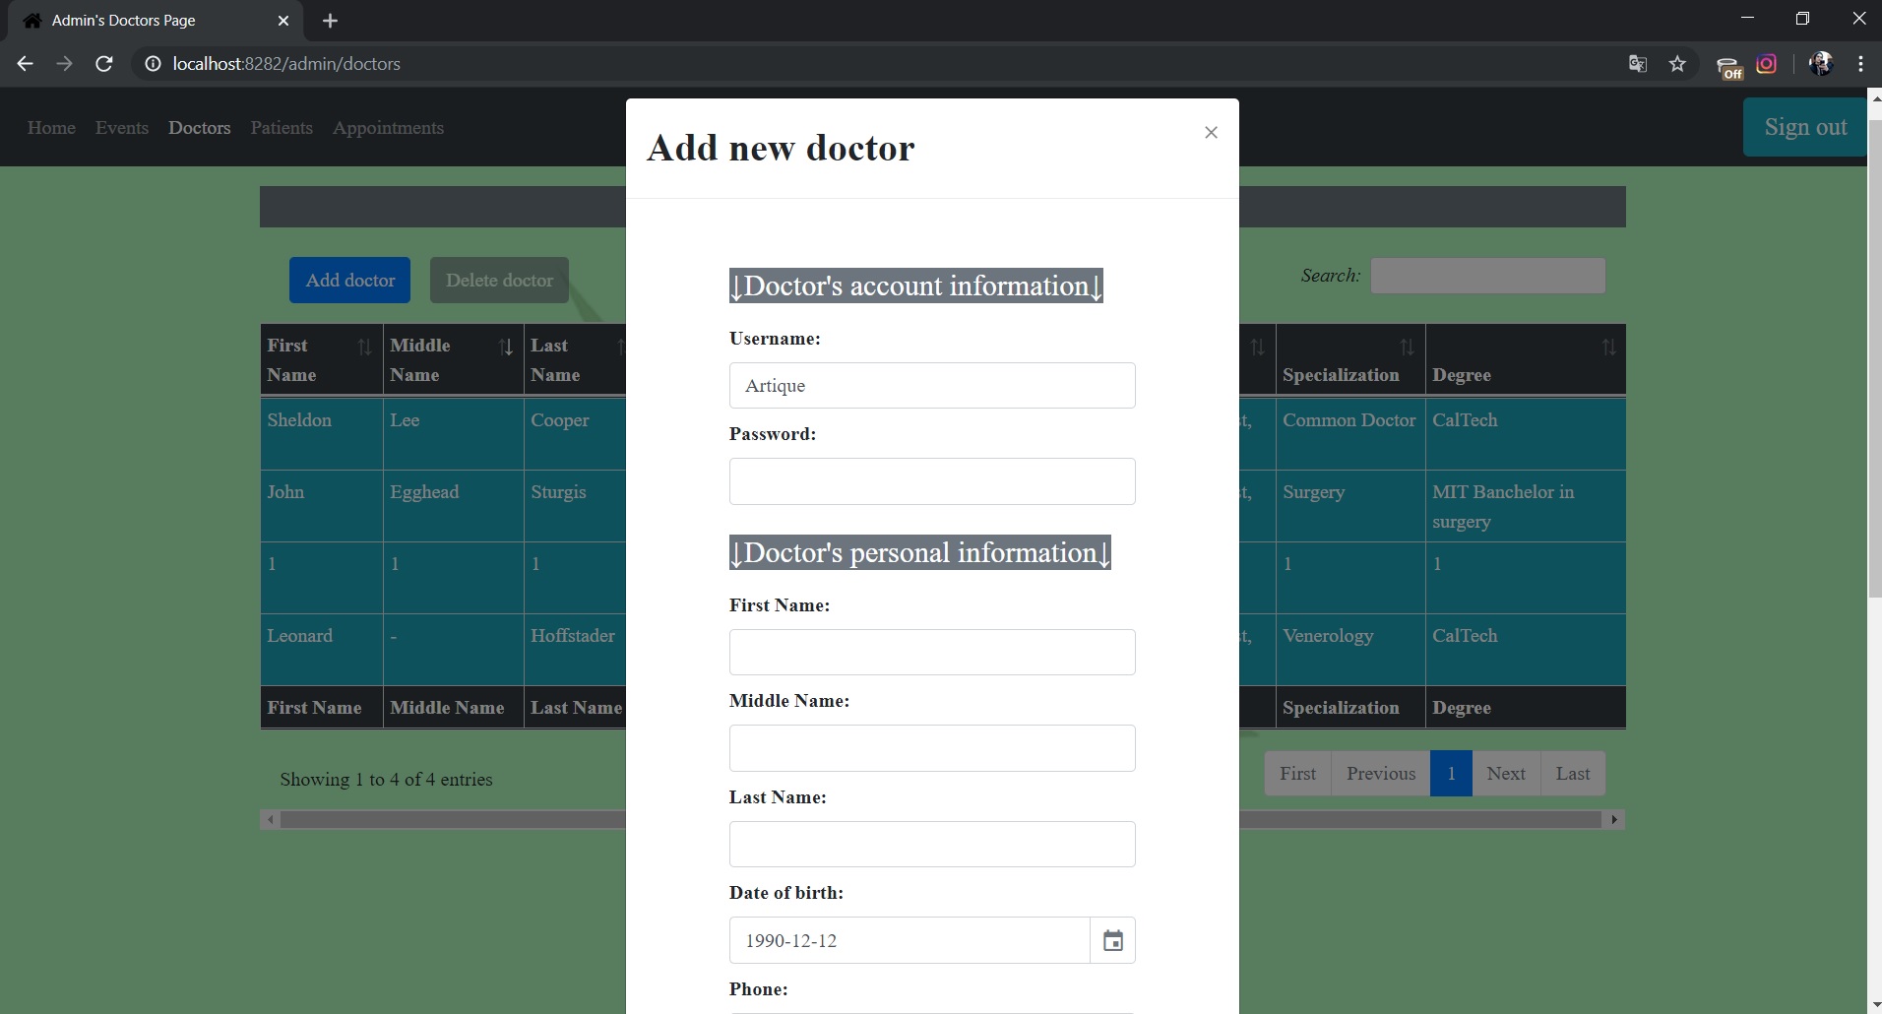Focus the Last Name input field
This screenshot has width=1882, height=1014.
(x=932, y=845)
